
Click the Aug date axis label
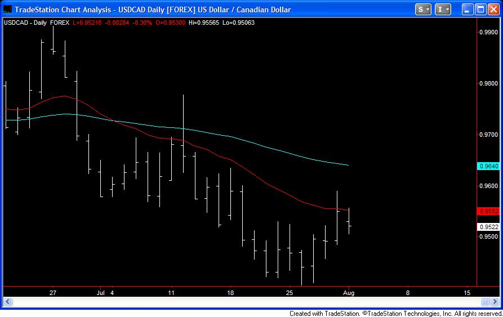point(349,293)
